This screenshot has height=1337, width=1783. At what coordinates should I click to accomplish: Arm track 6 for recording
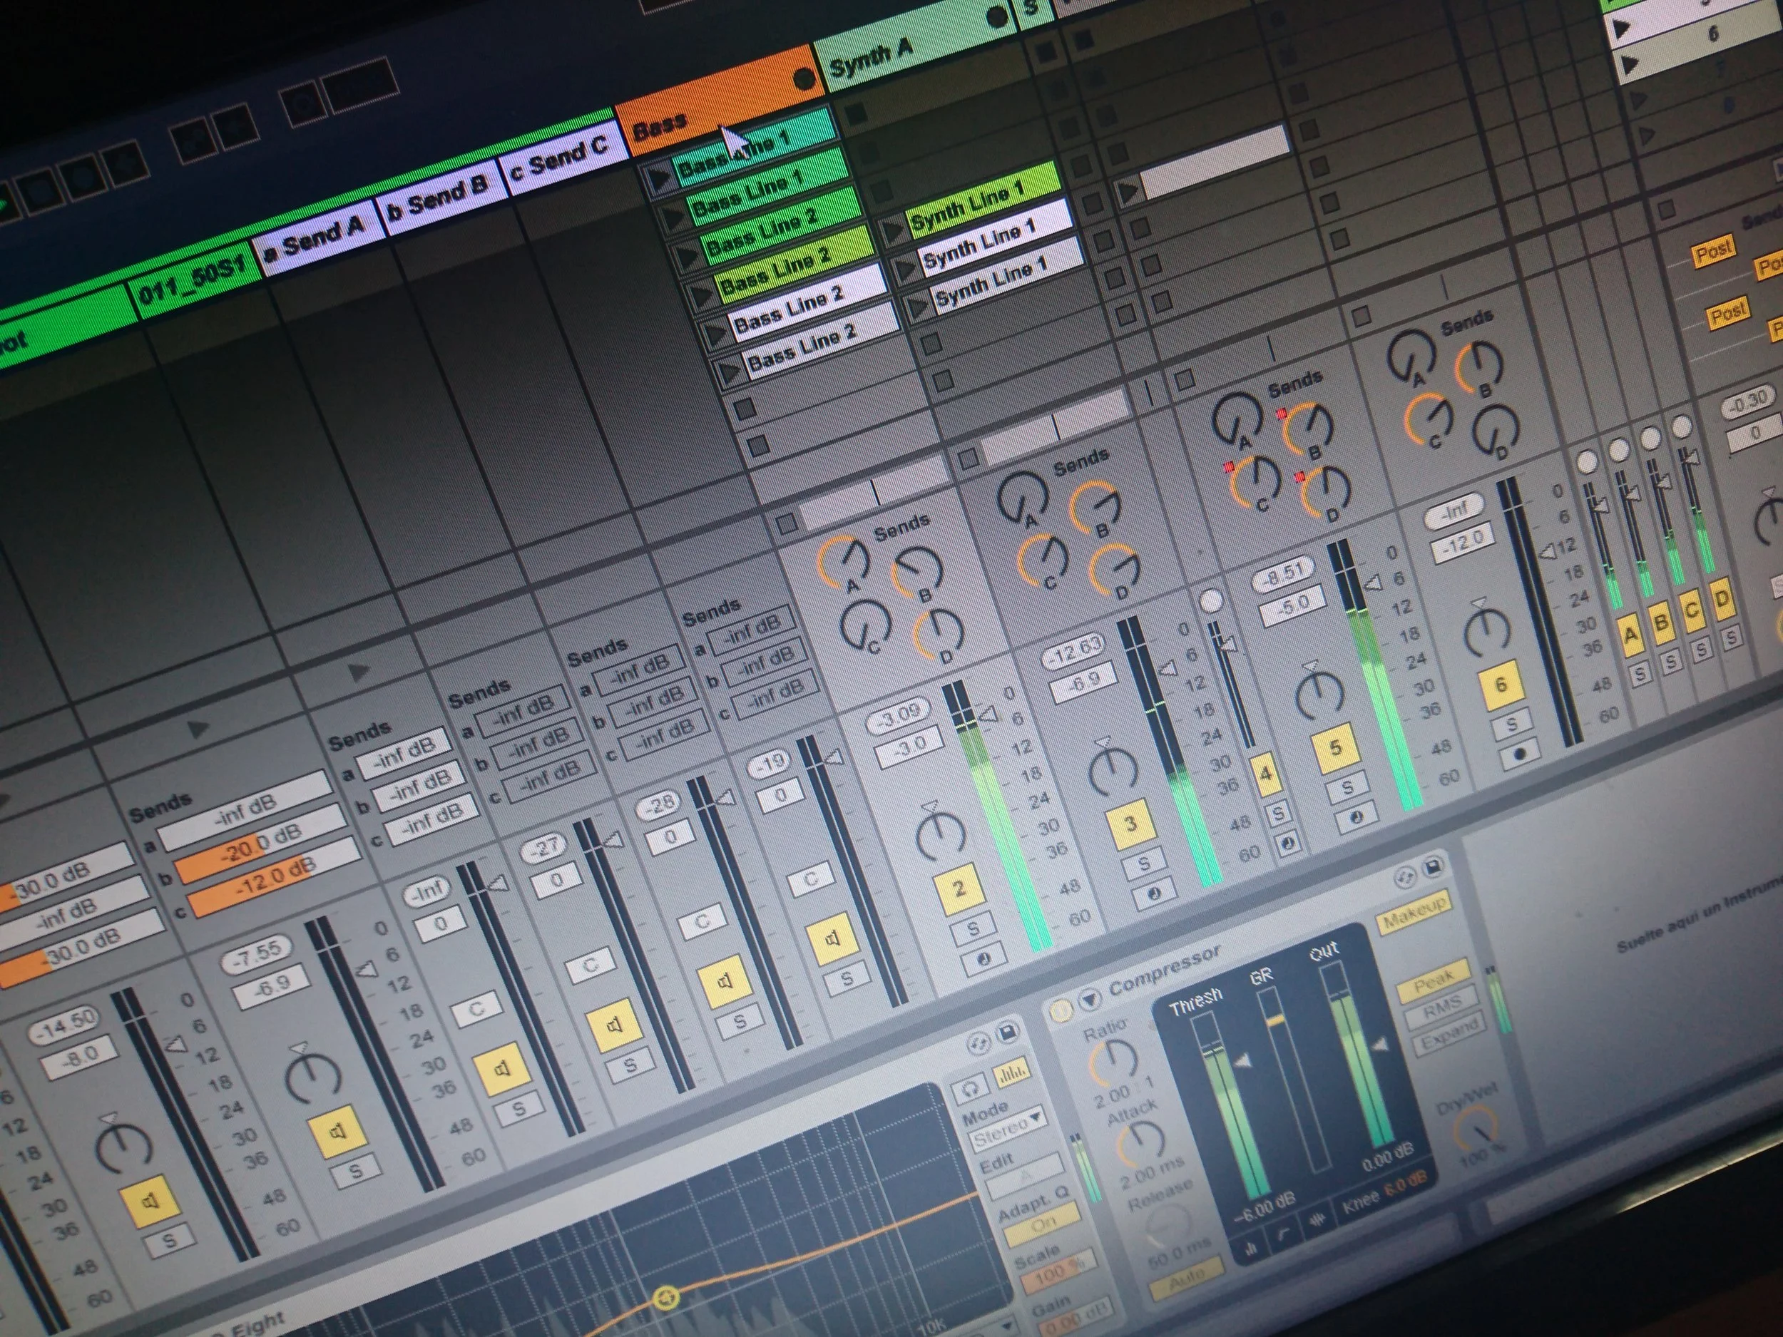click(1519, 754)
